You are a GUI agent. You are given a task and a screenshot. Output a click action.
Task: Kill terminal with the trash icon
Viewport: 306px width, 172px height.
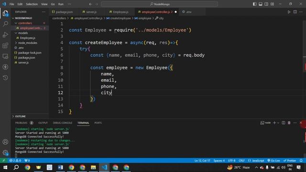[x=289, y=123]
